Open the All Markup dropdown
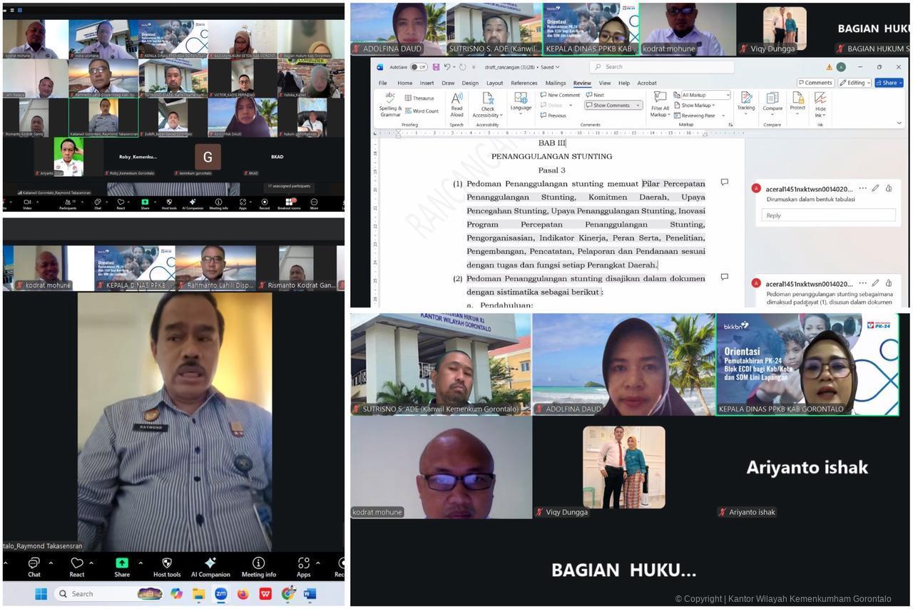Screen dimensions: 913x609 705,95
